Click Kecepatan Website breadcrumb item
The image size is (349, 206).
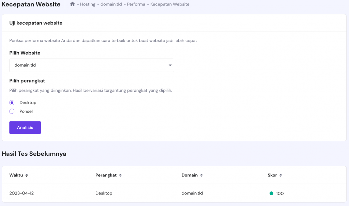coord(170,4)
